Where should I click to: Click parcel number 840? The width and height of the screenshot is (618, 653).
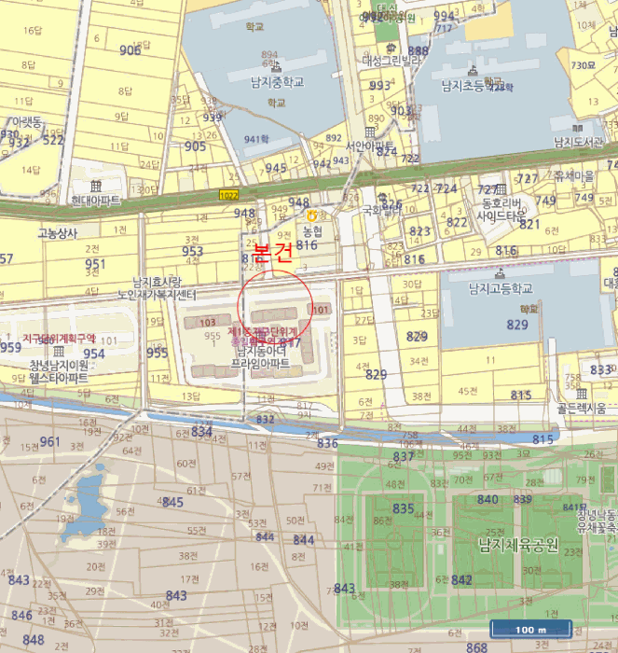488,499
